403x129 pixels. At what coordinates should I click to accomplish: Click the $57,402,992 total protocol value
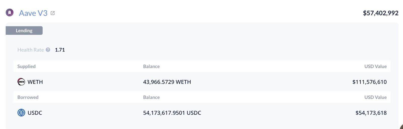[x=380, y=13]
